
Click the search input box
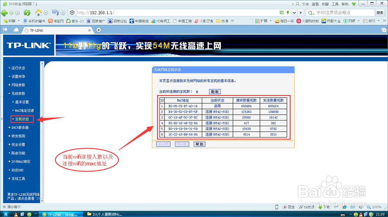(x=345, y=13)
